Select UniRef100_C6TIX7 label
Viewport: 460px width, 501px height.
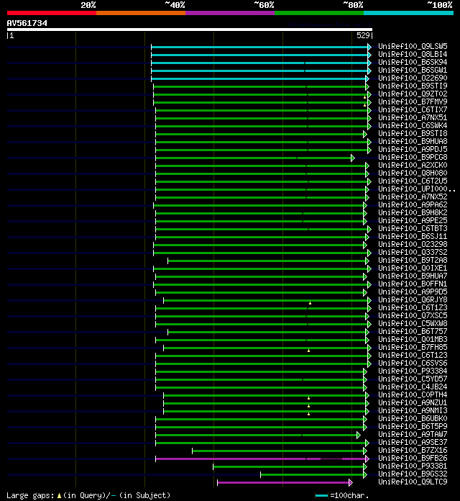(413, 109)
